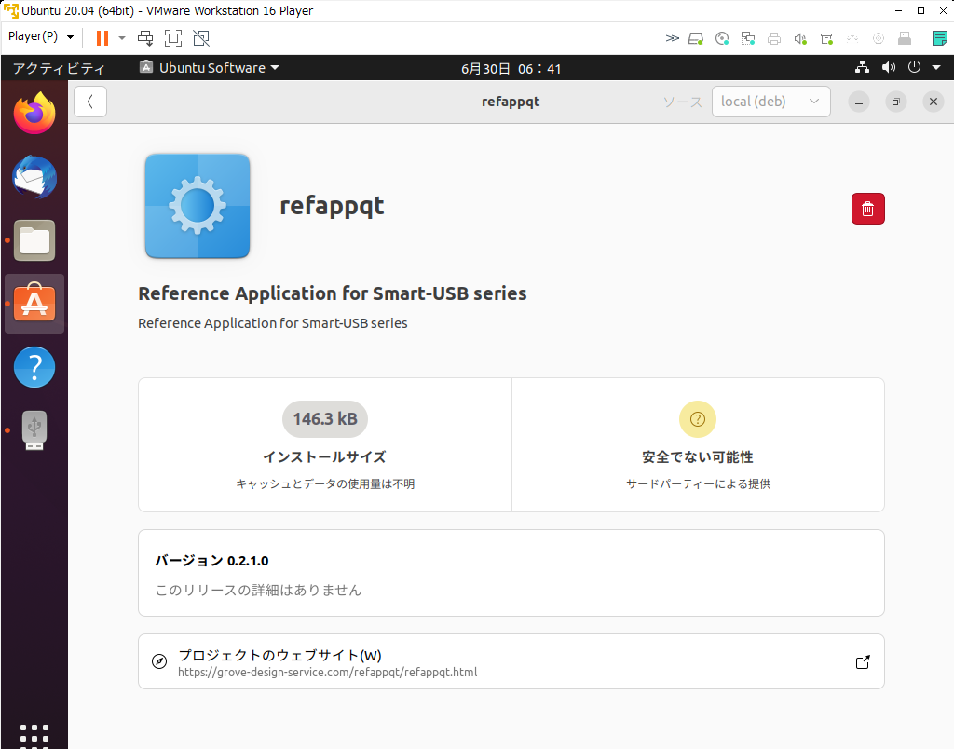Screen dimensions: 954x749
Task: Minimize the Ubuntu Software window
Action: (x=858, y=102)
